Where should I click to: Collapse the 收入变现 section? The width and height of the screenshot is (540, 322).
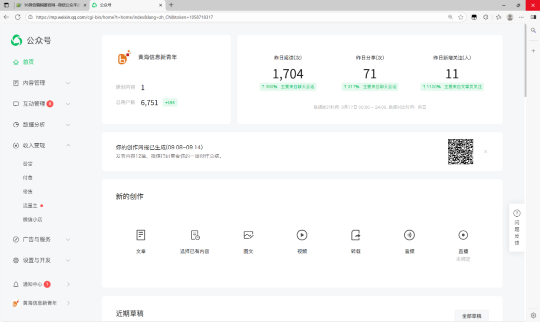pyautogui.click(x=68, y=146)
